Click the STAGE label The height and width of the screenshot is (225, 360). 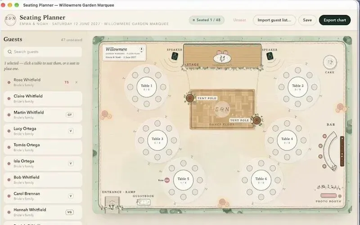(192, 65)
